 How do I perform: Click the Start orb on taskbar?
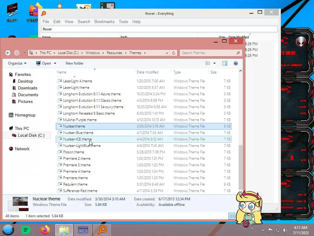(8, 230)
